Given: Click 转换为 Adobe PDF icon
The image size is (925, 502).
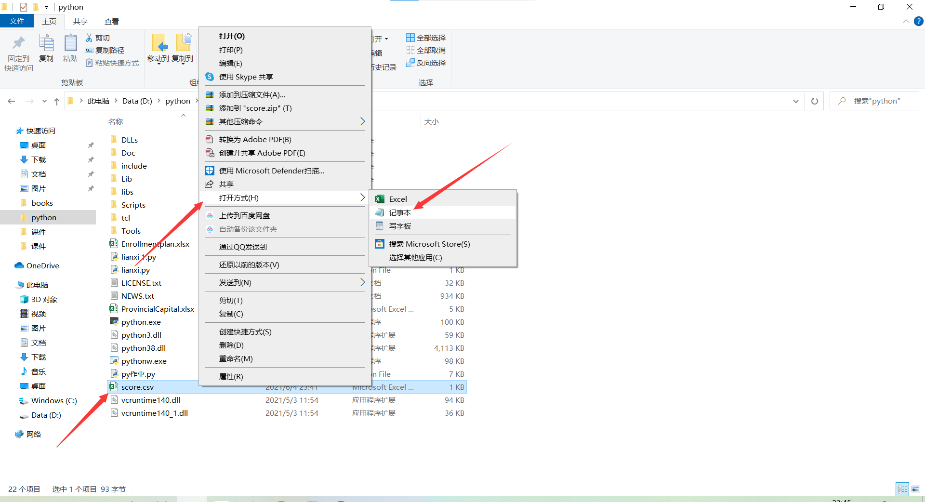Looking at the screenshot, I should pos(210,139).
